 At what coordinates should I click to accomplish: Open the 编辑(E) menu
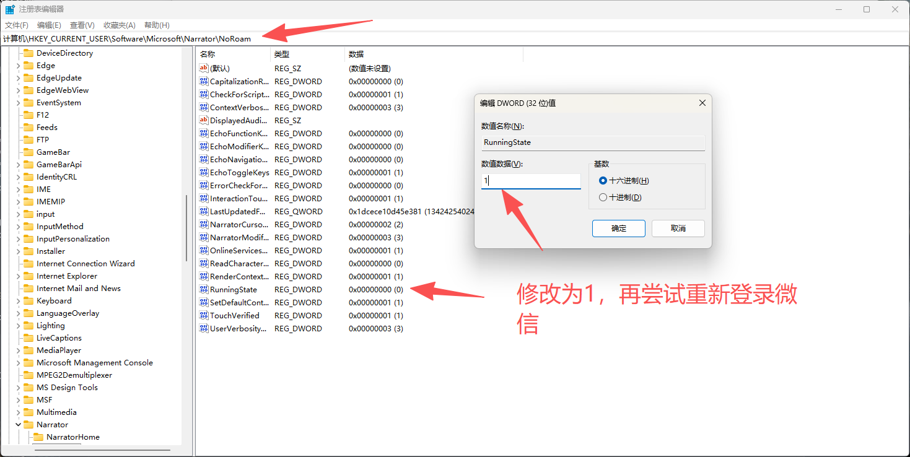(49, 25)
